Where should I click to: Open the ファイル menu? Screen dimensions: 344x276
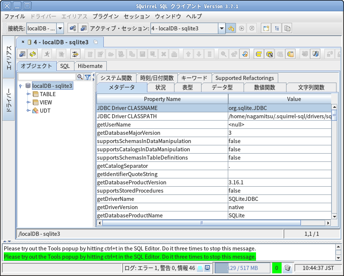(15, 16)
